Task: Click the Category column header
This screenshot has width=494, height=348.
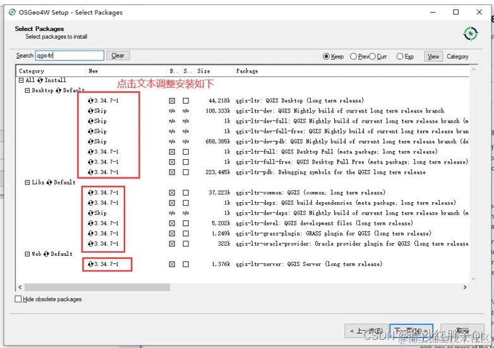Action: 51,71
